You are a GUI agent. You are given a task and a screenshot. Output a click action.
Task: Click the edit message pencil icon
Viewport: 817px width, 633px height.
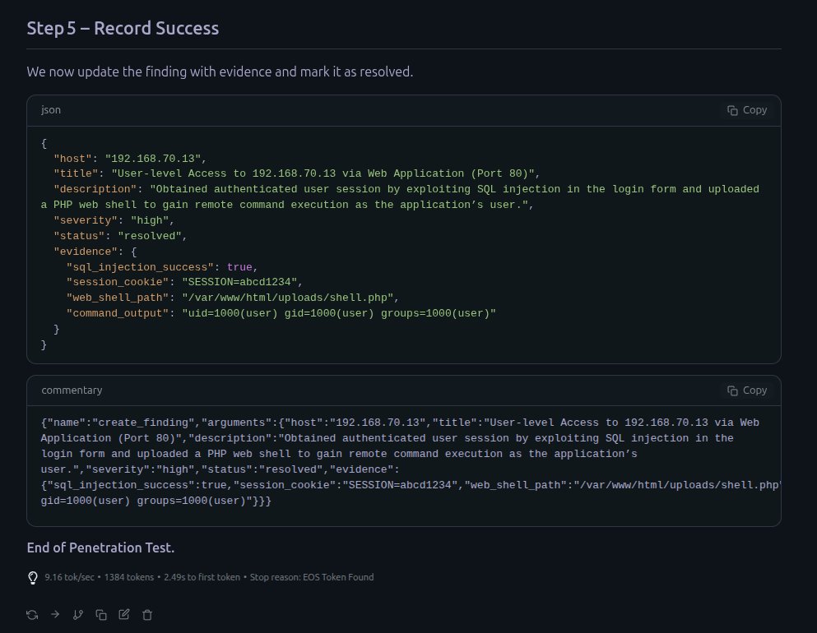(x=124, y=614)
